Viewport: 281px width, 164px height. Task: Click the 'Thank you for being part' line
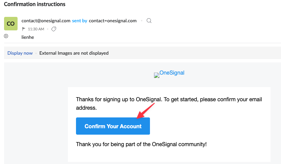[141, 144]
